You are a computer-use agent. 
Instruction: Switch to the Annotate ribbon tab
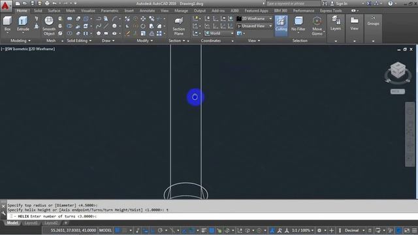tap(147, 10)
